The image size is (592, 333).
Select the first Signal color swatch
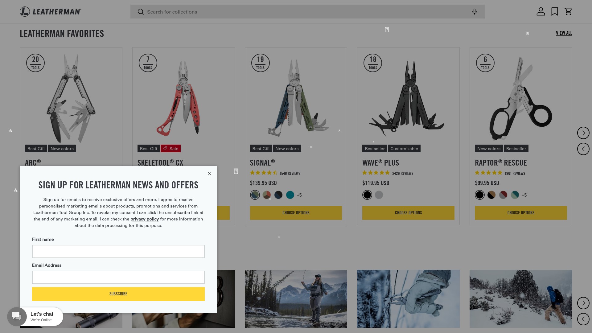(255, 195)
